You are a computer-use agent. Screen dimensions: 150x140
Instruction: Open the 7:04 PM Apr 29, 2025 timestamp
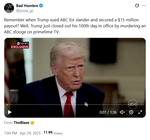[x=22, y=133]
